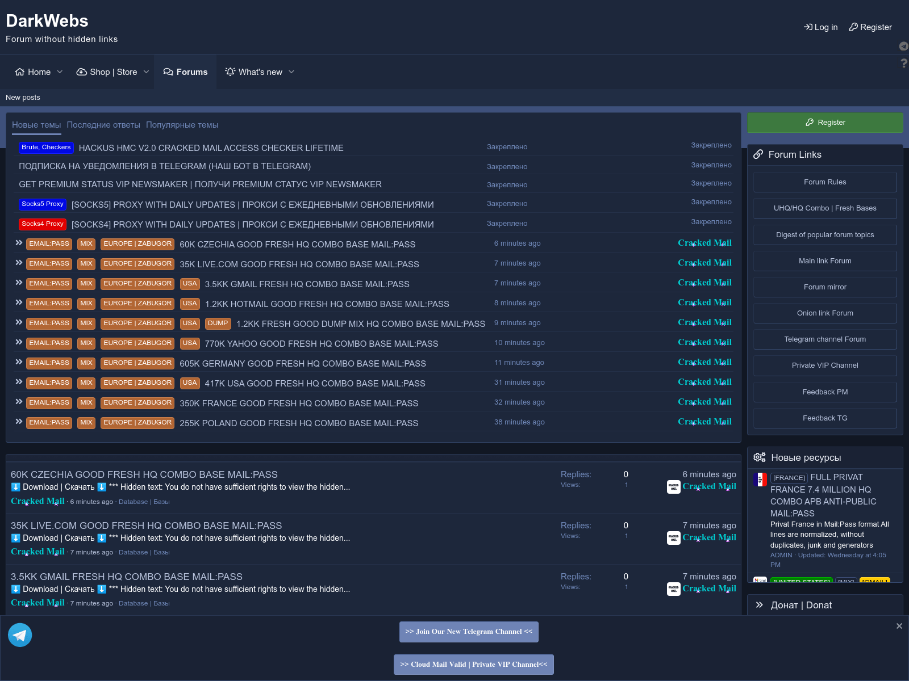
Task: Open the Private VIP Channel button
Action: click(x=825, y=365)
